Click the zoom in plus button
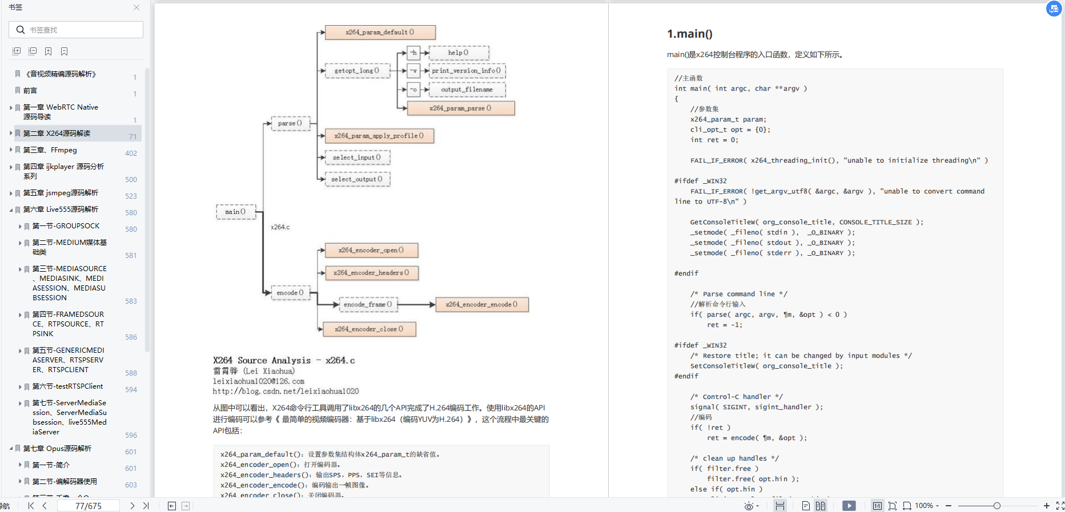This screenshot has width=1065, height=512. tap(1046, 506)
